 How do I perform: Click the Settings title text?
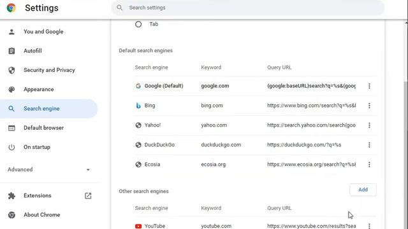(x=41, y=8)
